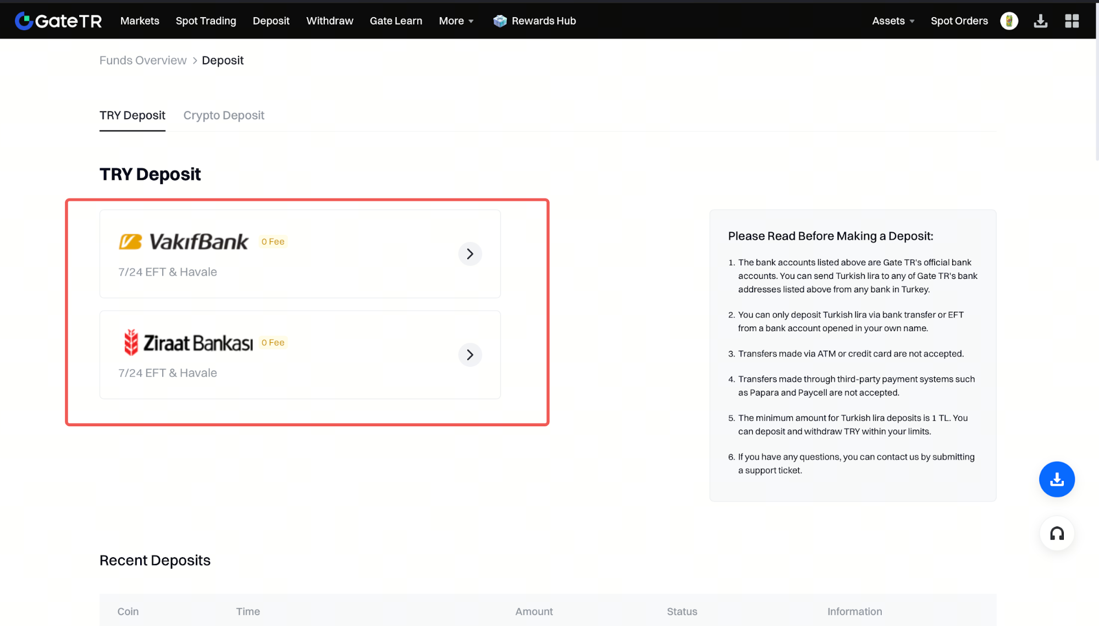
Task: Select the TRY Deposit tab
Action: click(x=132, y=116)
